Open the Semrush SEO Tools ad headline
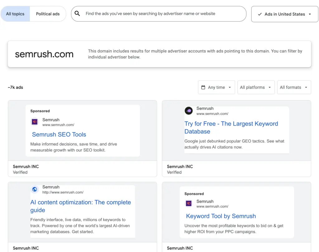Viewport: 319px width, 252px height. [x=59, y=134]
